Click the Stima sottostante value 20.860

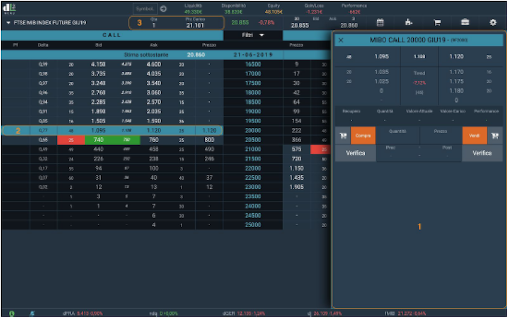[196, 55]
